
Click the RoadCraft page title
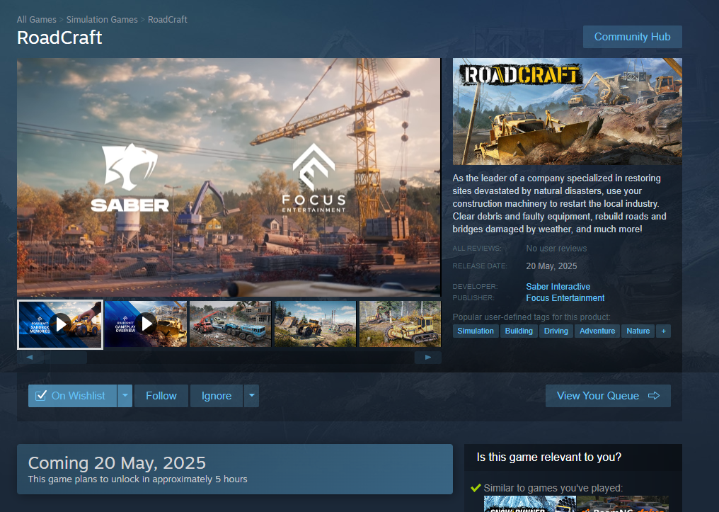pos(59,38)
